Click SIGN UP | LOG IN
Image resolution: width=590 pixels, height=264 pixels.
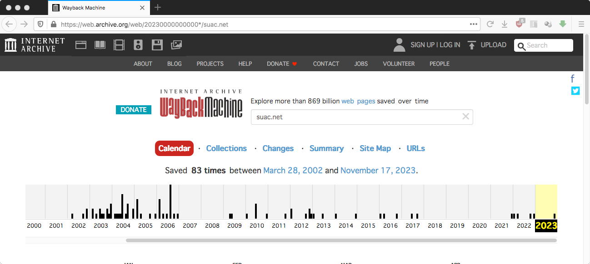click(435, 45)
